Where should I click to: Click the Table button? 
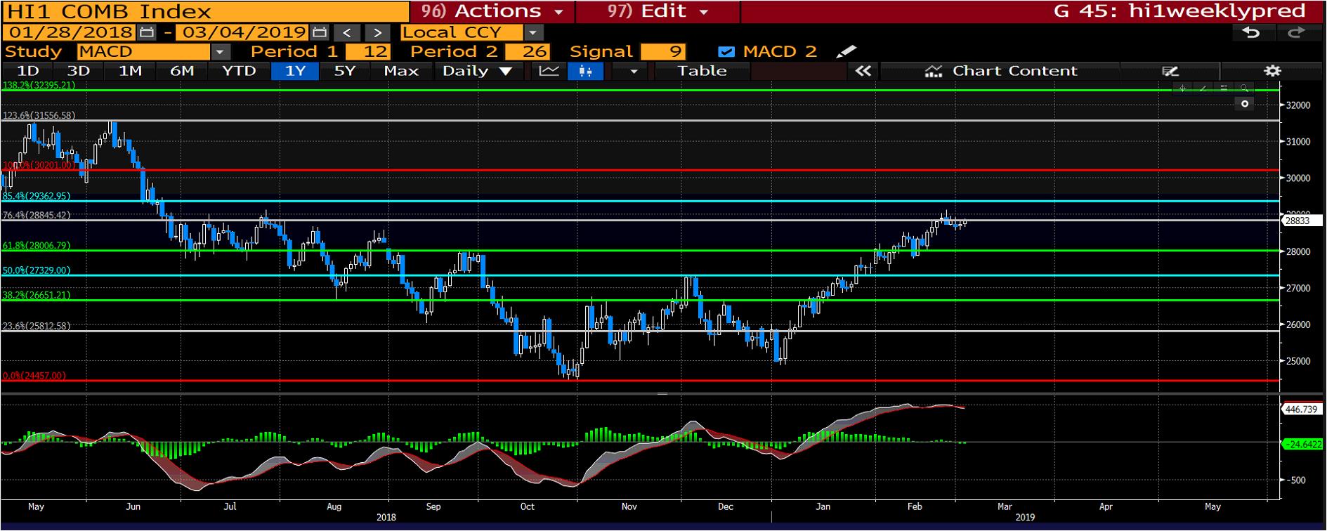pyautogui.click(x=702, y=71)
